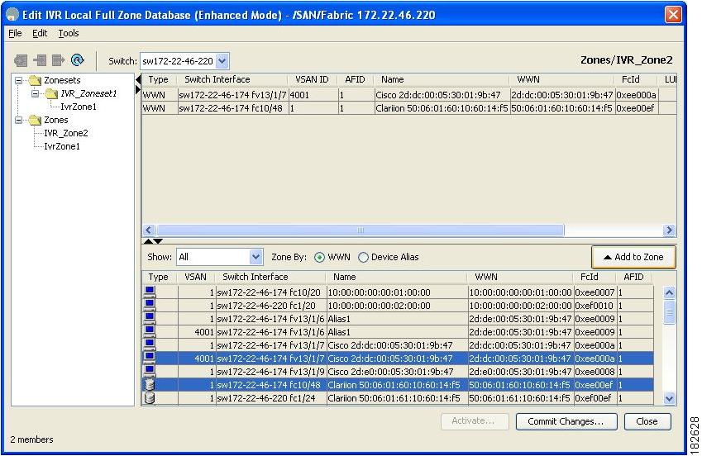This screenshot has width=702, height=456.
Task: Click the IVR_Zoneset1 folder icon
Action: tap(50, 93)
